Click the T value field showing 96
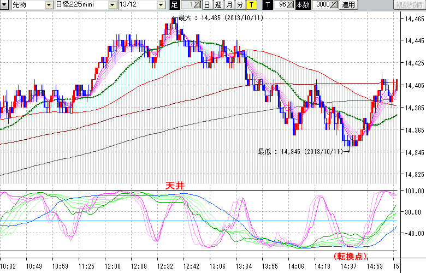Image resolution: width=426 pixels, height=273 pixels. (x=281, y=5)
